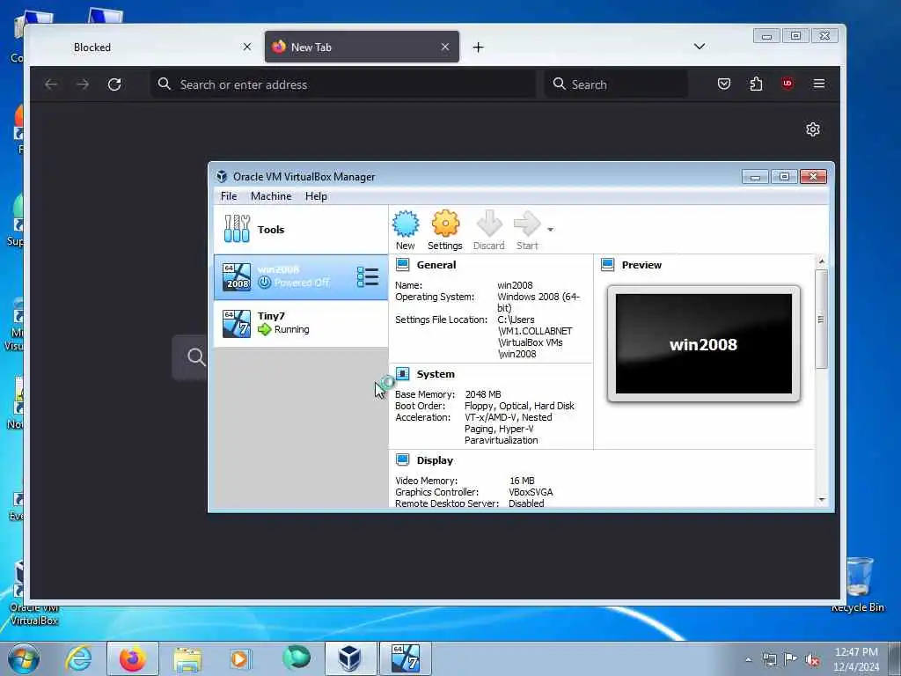Open the Firefox hamburger menu

point(819,84)
